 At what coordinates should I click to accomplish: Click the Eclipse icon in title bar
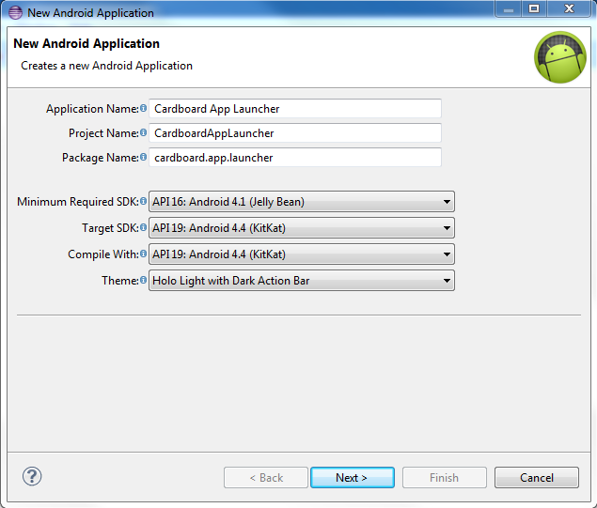coord(15,13)
